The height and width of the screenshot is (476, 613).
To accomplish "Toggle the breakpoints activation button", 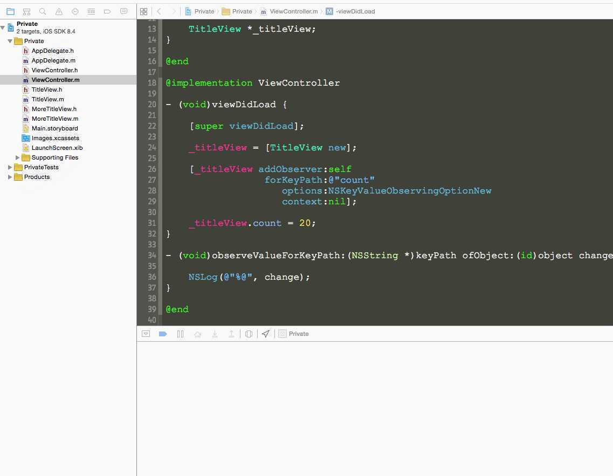I will coord(163,334).
